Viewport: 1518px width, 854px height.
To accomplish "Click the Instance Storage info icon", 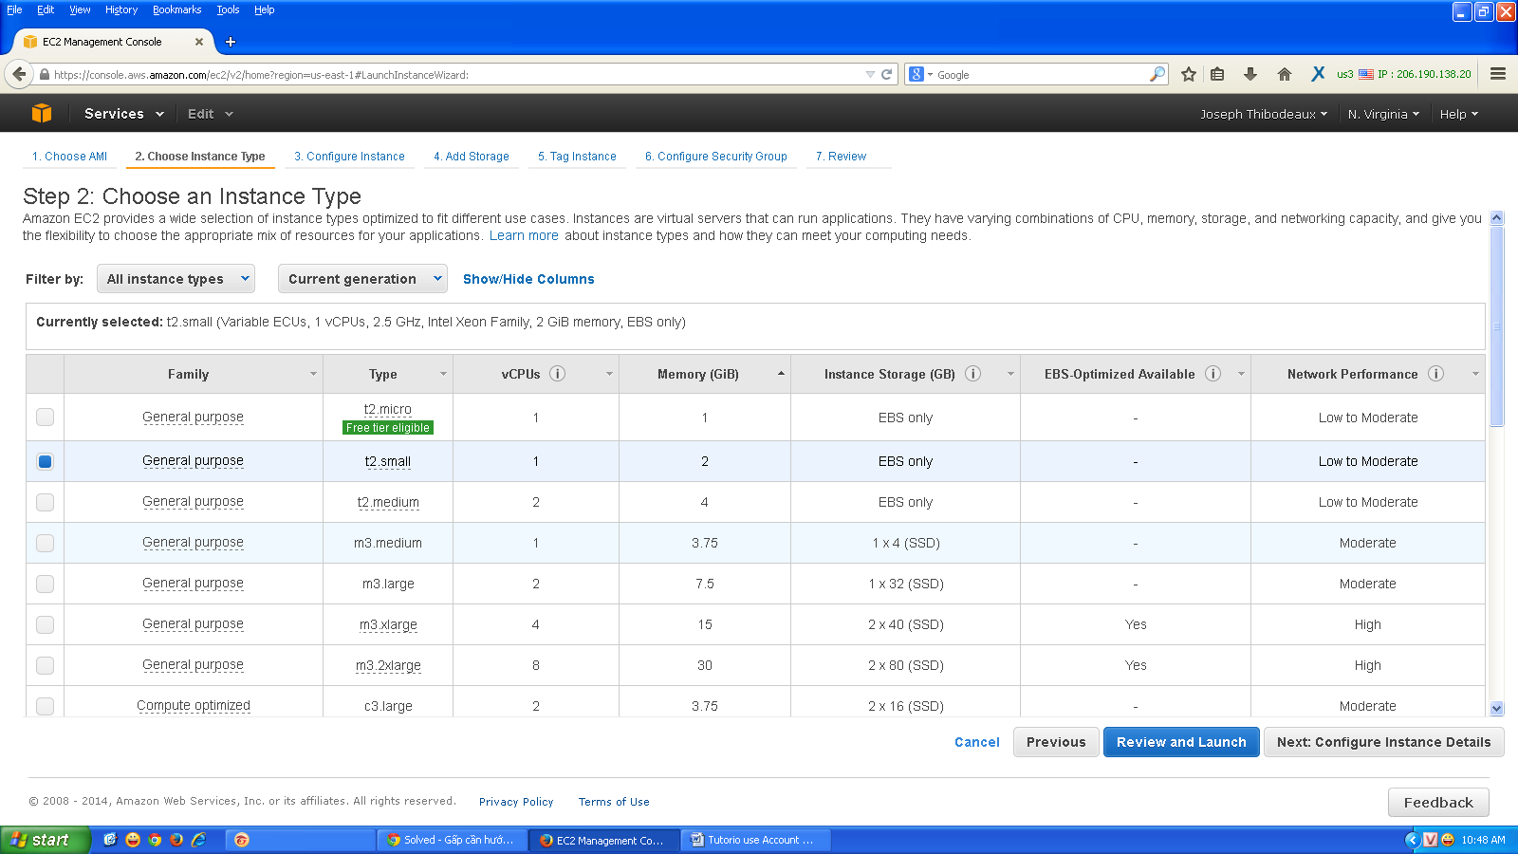I will pos(972,374).
